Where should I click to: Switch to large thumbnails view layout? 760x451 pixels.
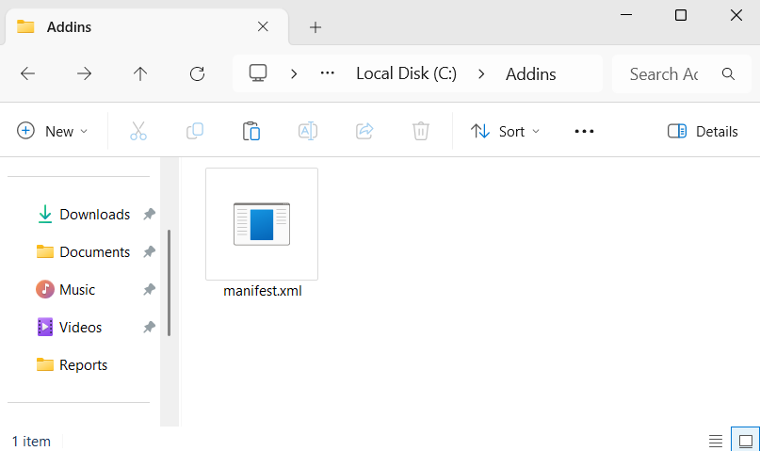(x=745, y=441)
